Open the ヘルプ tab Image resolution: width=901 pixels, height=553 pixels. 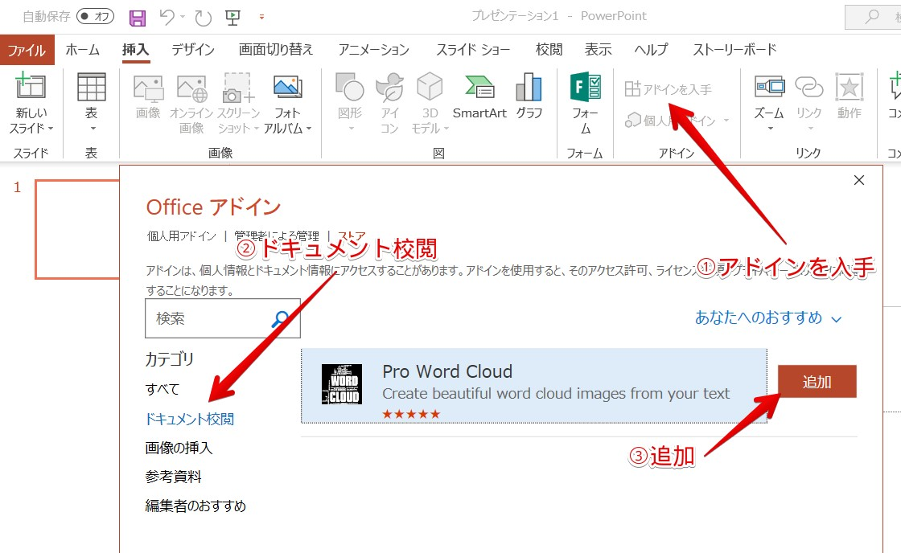pos(651,50)
